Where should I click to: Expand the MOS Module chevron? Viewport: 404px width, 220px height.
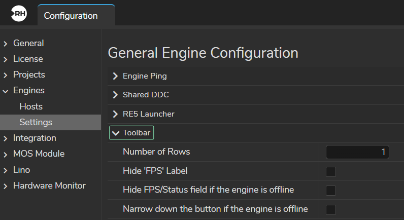(x=6, y=155)
